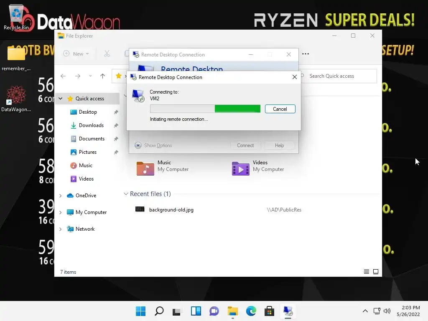Click the pin icon next to Pictures

116,152
